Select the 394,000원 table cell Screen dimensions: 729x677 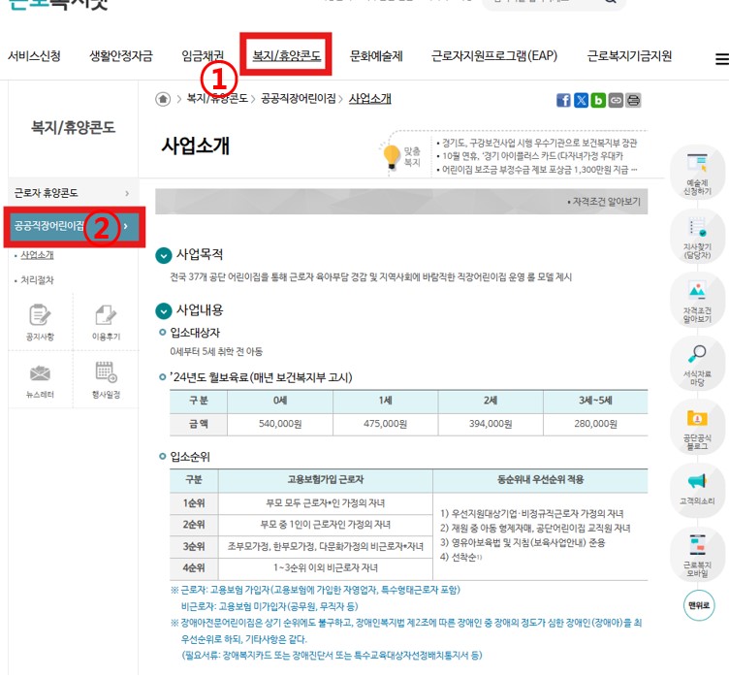click(491, 425)
